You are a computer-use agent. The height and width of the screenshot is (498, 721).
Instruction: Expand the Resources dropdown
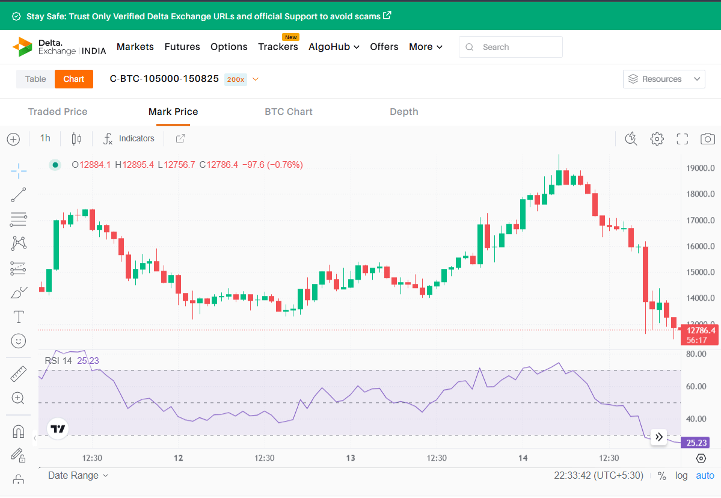(664, 79)
